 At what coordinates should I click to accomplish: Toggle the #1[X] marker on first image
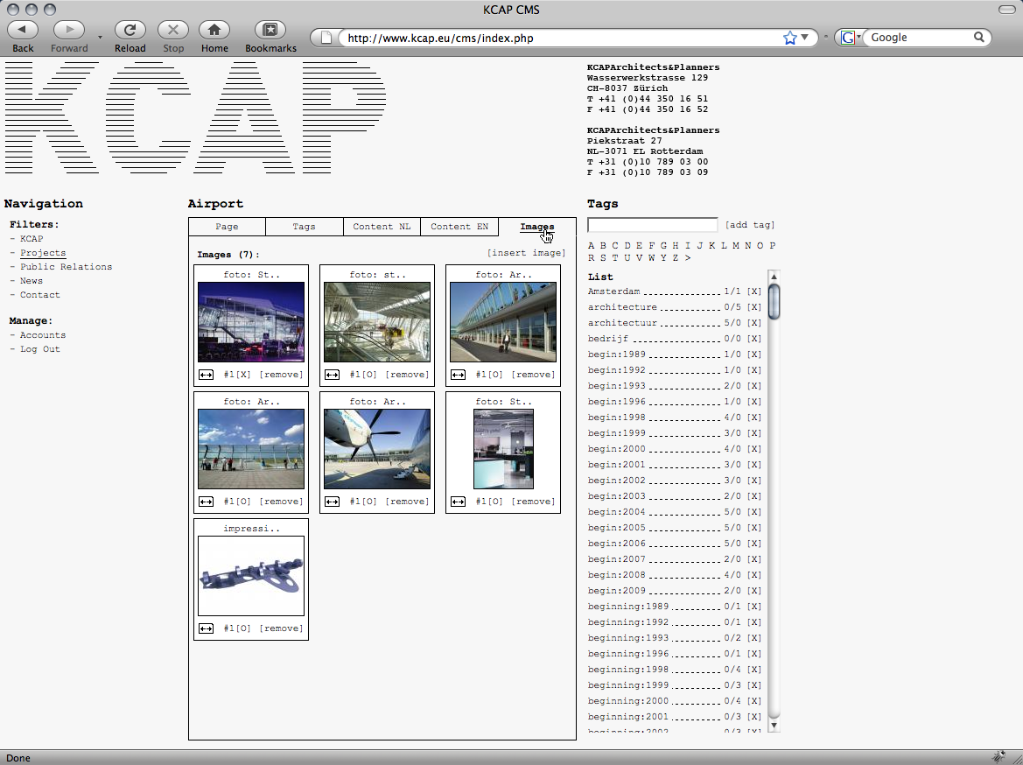click(x=237, y=375)
